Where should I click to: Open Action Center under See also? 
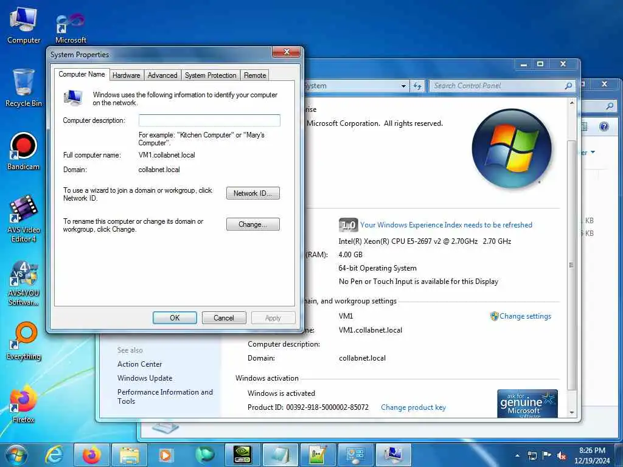click(139, 364)
